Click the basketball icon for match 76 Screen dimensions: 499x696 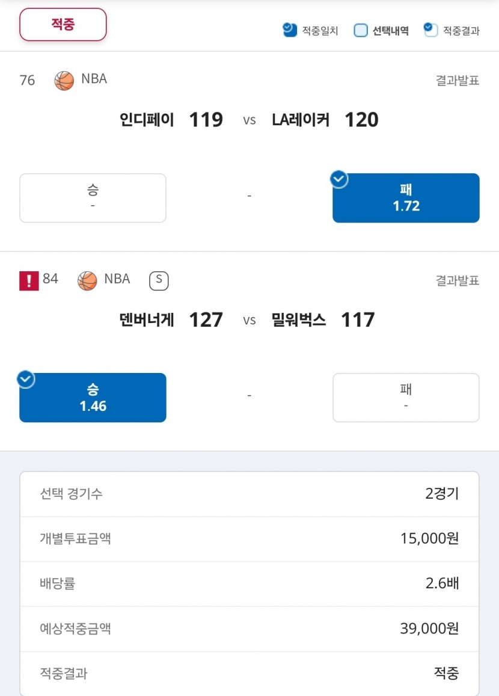point(64,81)
